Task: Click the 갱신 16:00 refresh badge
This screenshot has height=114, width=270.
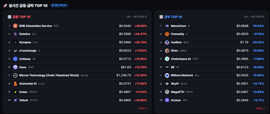Action: click(59, 5)
